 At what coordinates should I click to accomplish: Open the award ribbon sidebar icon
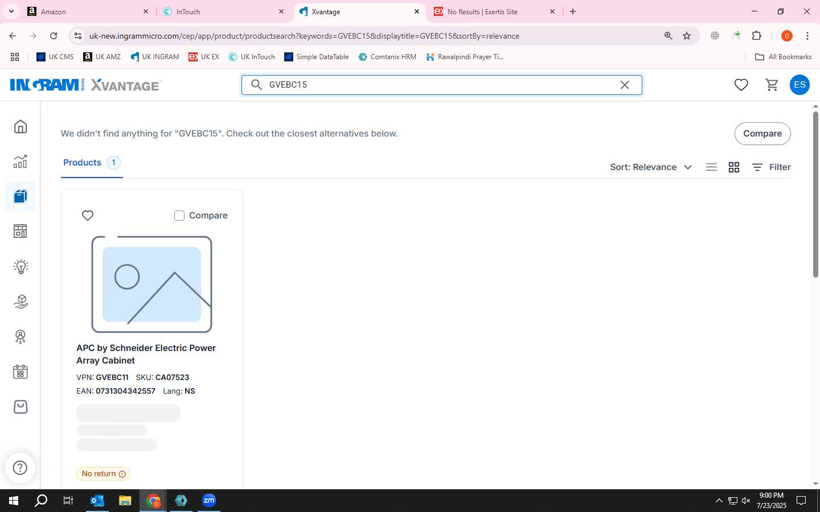tap(20, 337)
